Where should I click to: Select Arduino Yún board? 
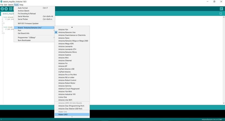point(72,30)
